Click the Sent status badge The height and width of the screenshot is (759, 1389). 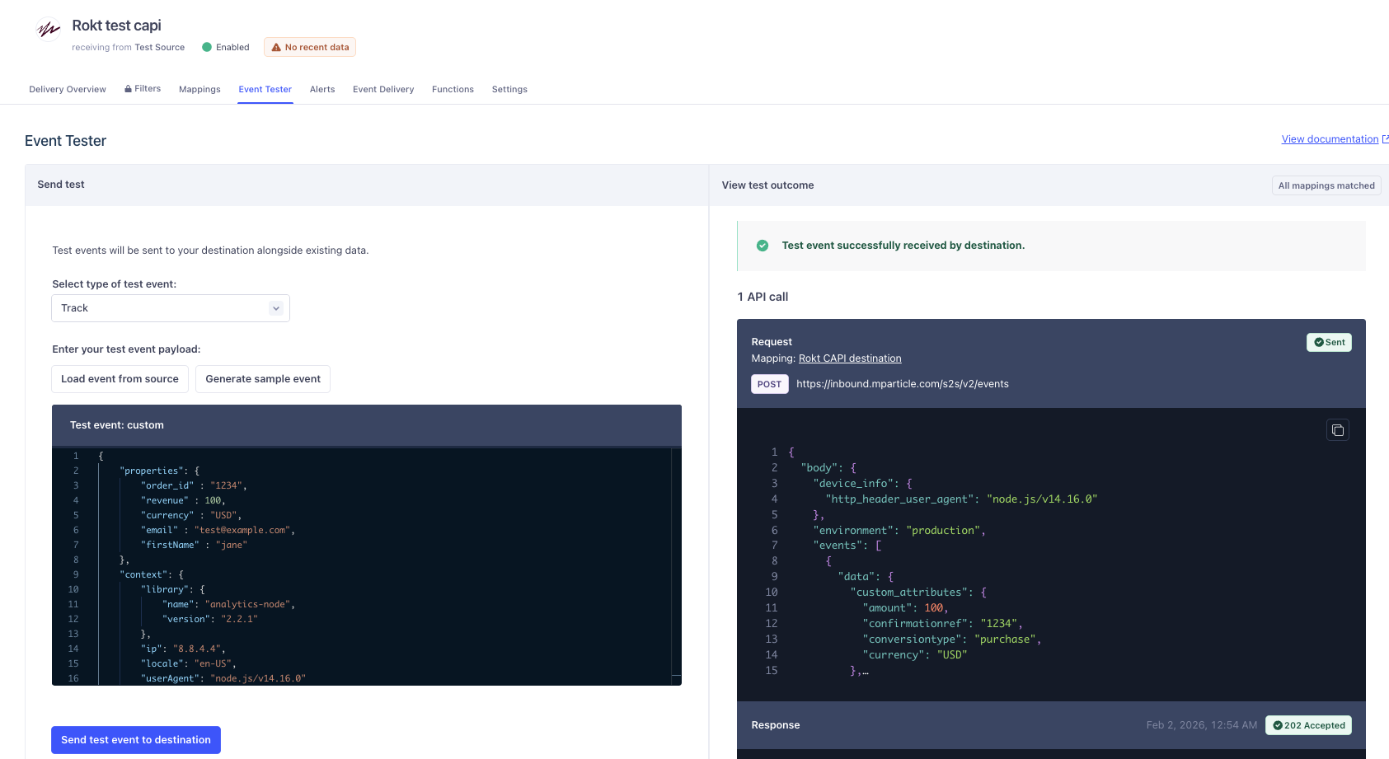coord(1328,342)
